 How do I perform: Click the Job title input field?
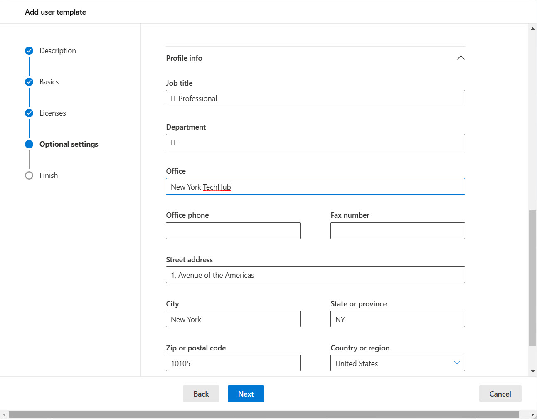pos(315,98)
